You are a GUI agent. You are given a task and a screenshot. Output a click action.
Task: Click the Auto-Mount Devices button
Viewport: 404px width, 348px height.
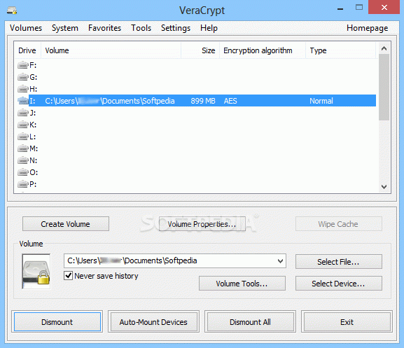pos(153,321)
